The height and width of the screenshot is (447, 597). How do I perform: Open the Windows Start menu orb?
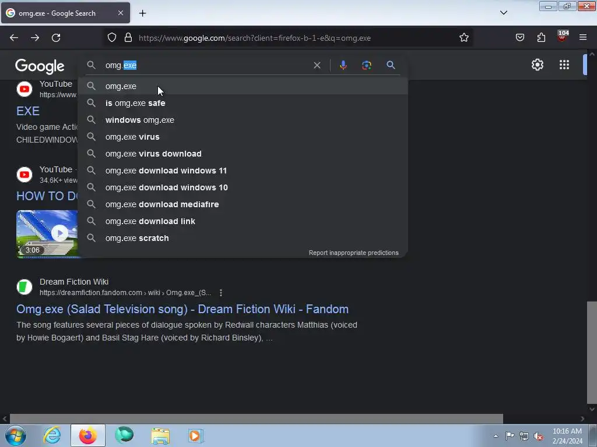(x=16, y=435)
